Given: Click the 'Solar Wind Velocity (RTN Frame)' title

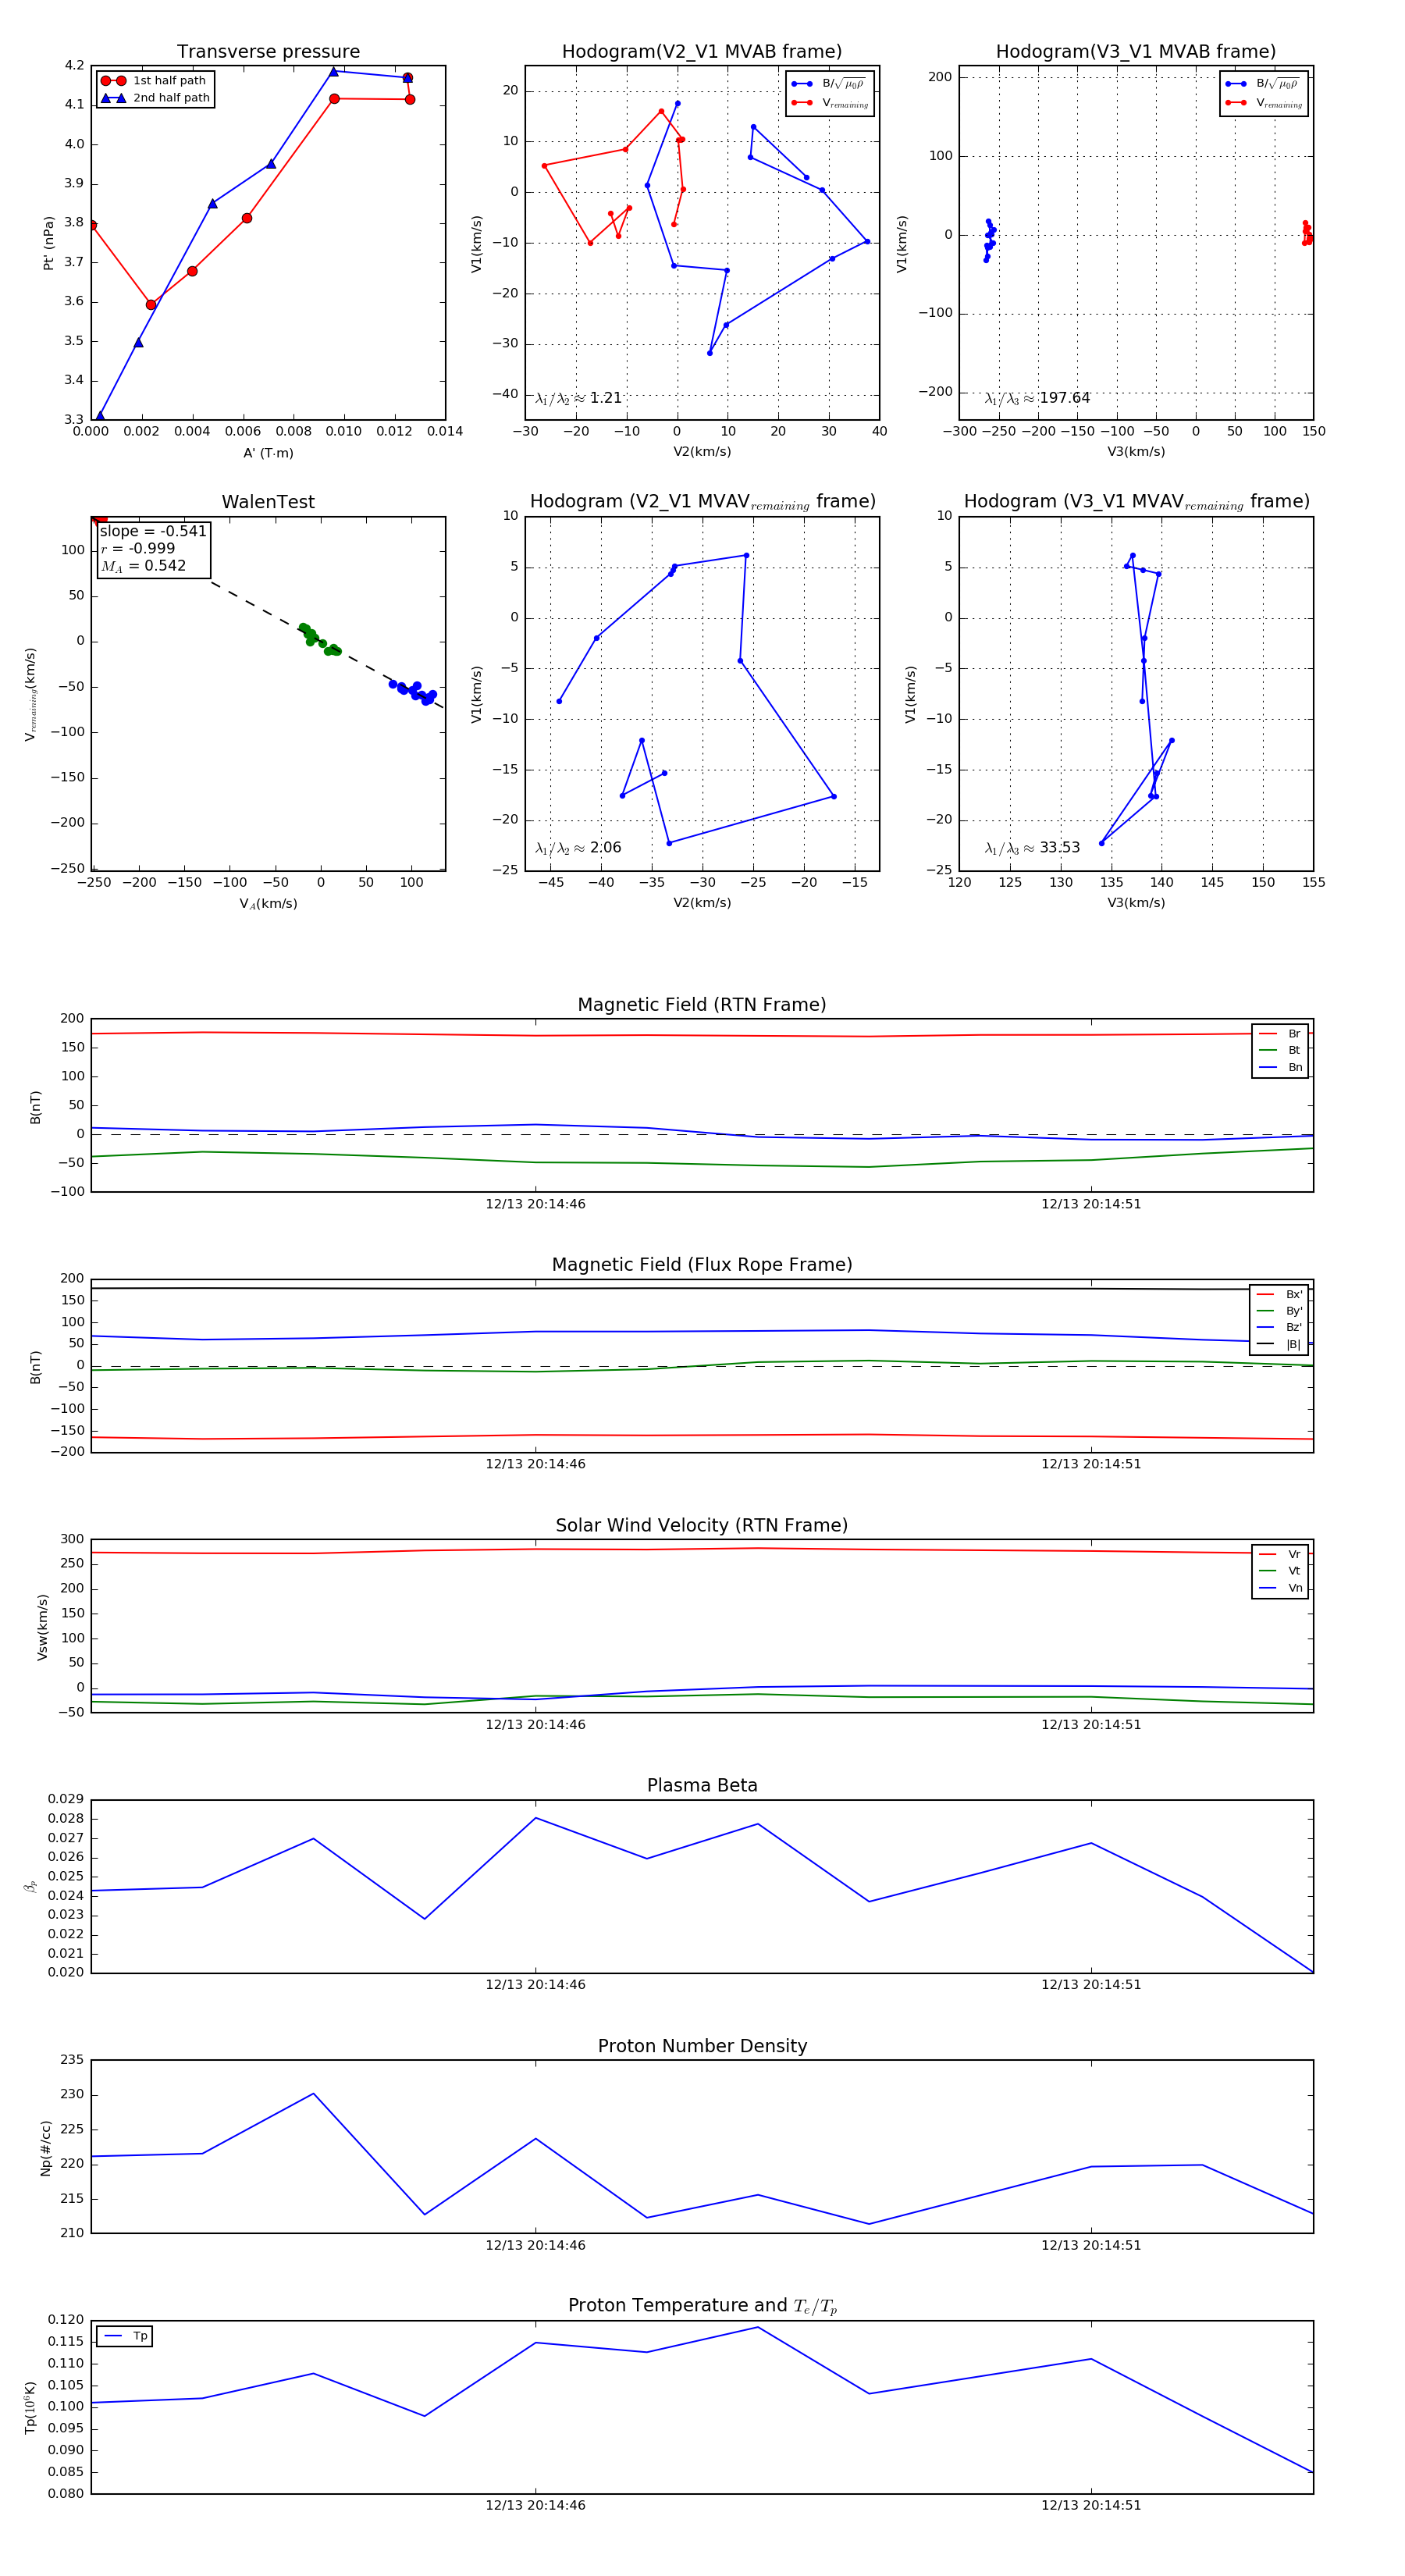Looking at the screenshot, I should (x=702, y=1526).
